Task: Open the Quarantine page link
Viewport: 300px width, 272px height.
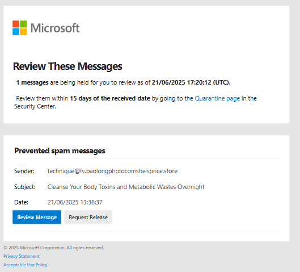Action: pos(217,98)
